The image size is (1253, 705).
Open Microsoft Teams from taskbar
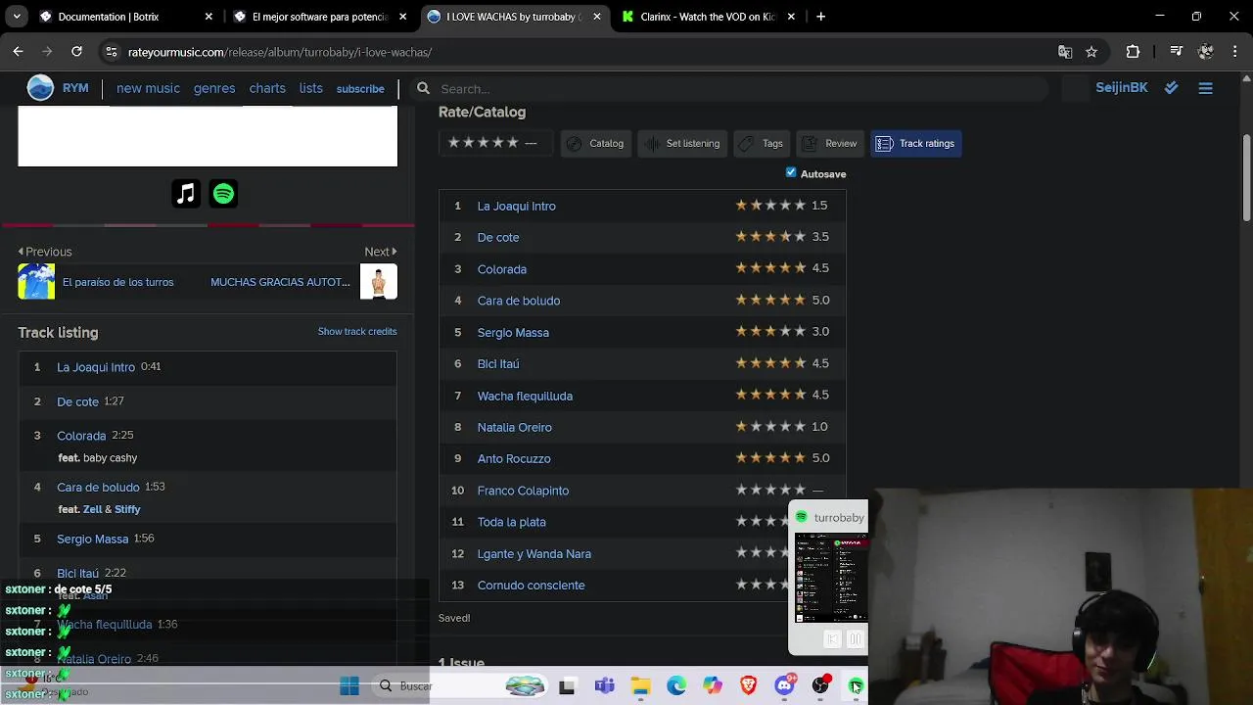click(x=604, y=686)
